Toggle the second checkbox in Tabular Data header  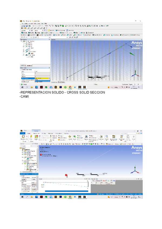click(x=106, y=180)
